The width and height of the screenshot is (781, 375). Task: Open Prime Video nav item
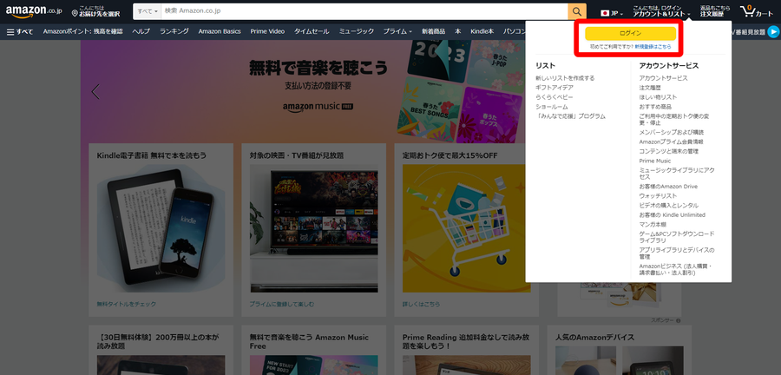point(267,31)
